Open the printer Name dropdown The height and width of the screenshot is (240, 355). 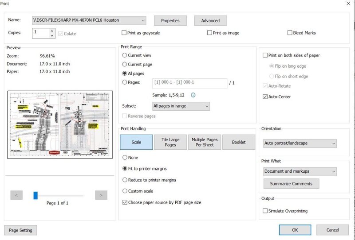click(89, 20)
